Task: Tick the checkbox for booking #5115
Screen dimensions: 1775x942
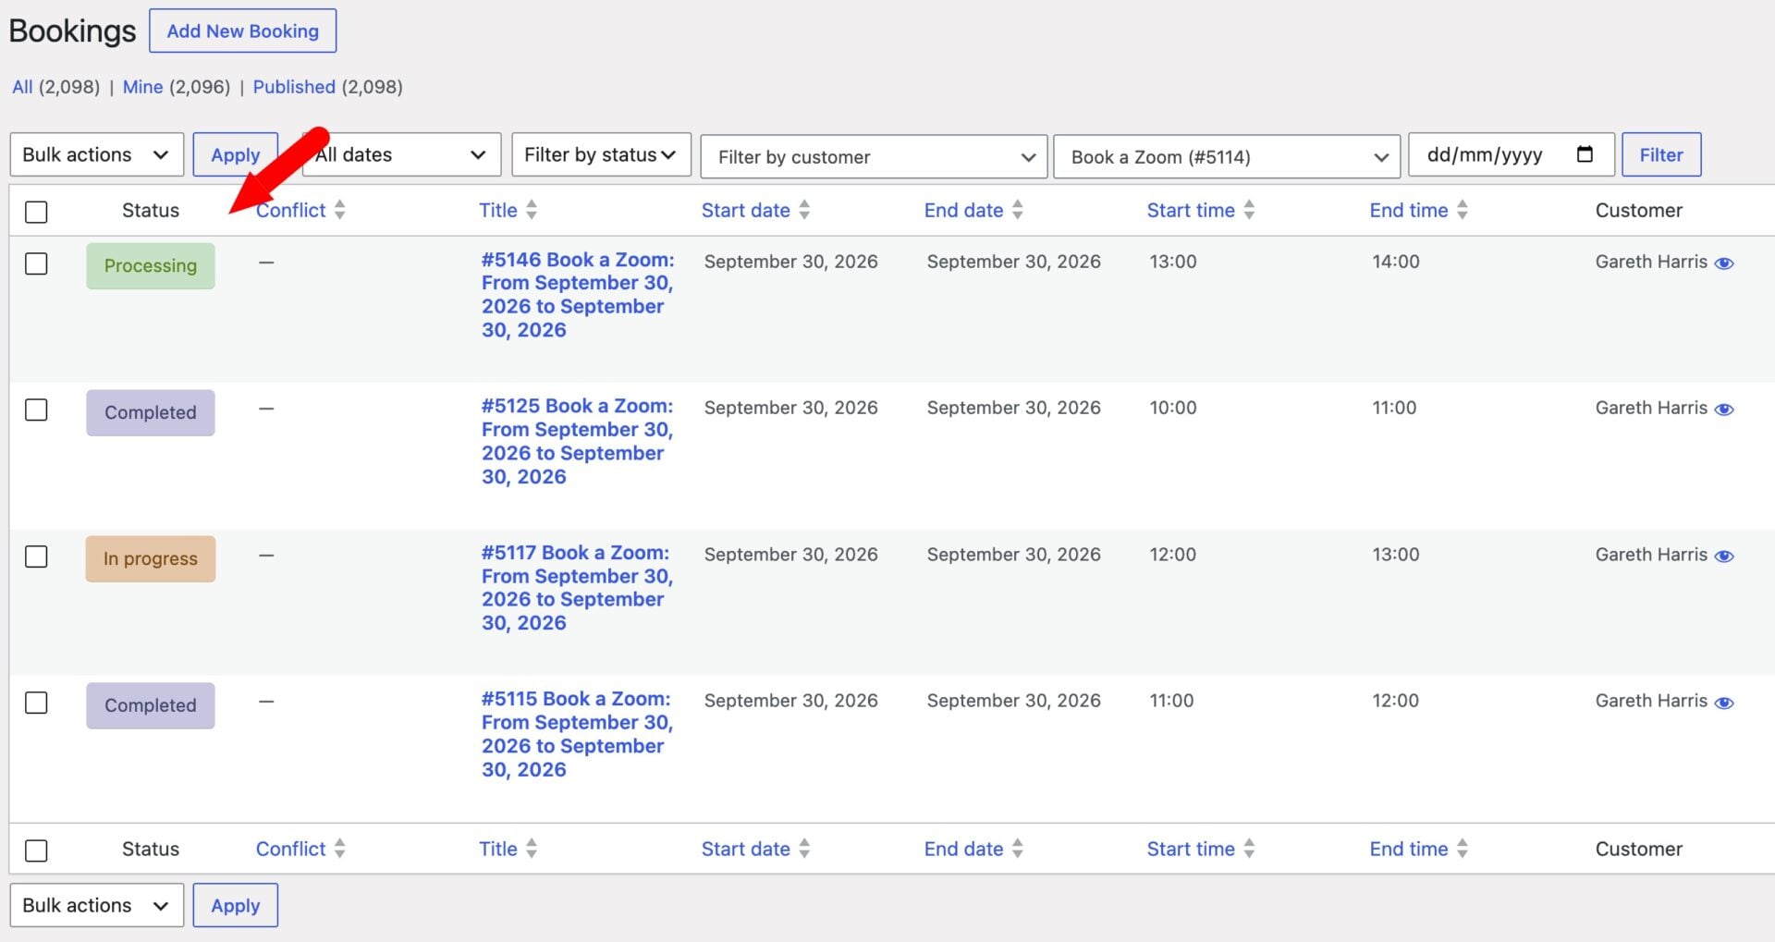Action: tap(36, 703)
